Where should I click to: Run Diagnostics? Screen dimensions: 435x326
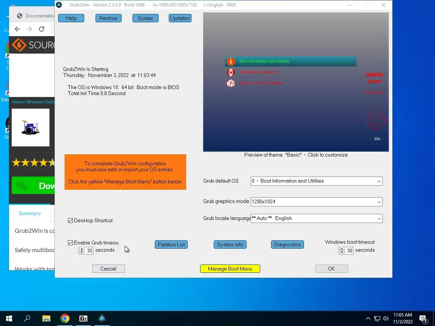point(287,244)
